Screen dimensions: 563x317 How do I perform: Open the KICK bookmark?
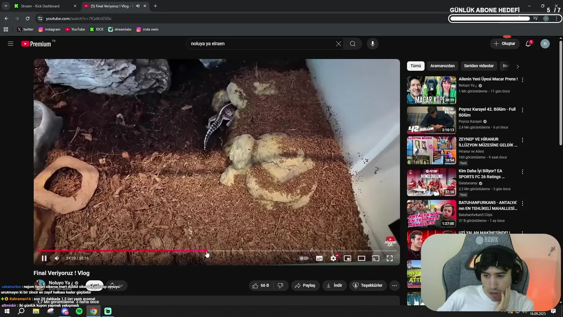coord(97,29)
